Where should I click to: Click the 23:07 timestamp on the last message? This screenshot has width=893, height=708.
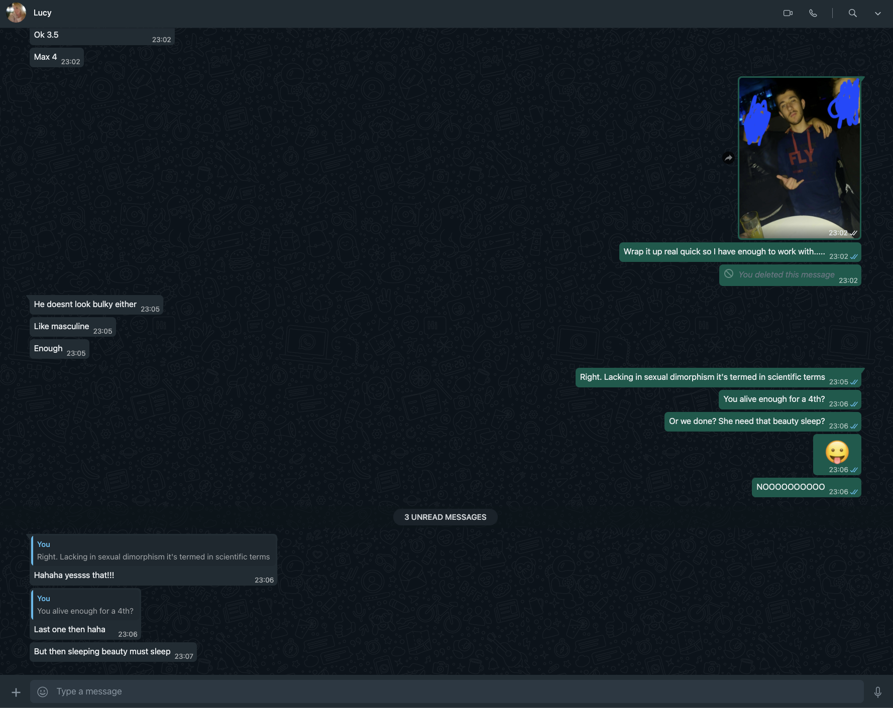coord(184,656)
